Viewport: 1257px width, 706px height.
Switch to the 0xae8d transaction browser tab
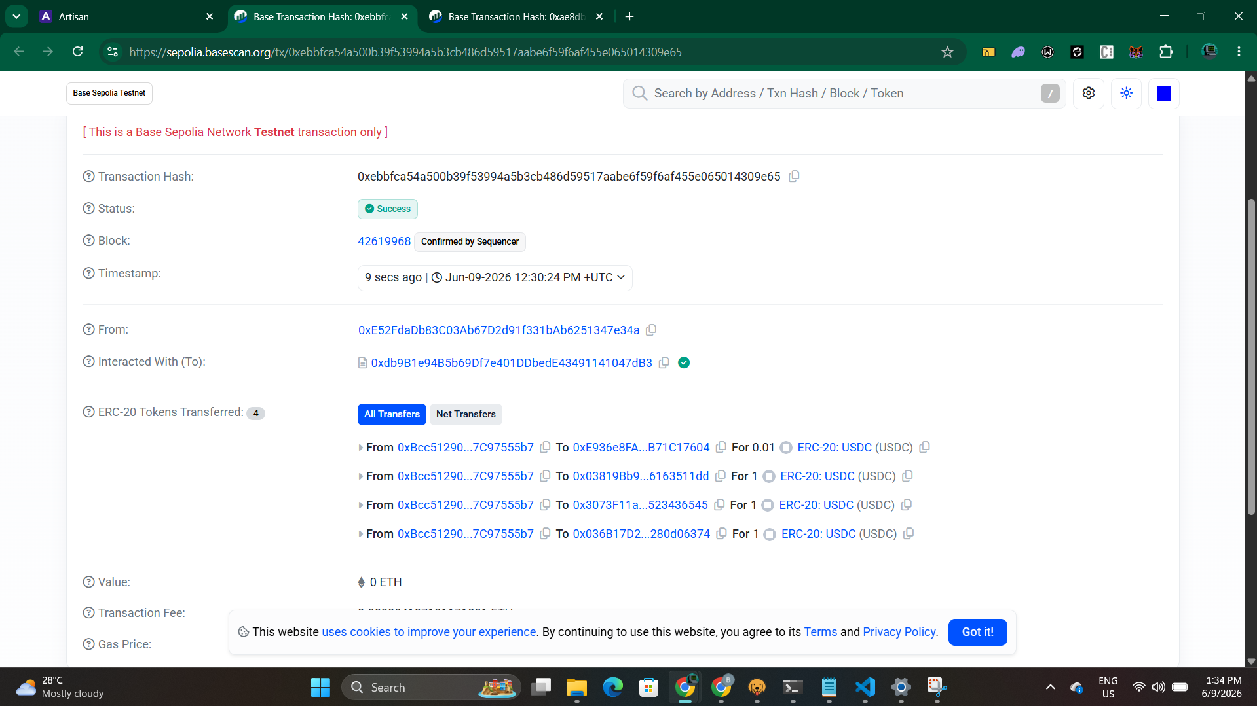click(x=516, y=16)
